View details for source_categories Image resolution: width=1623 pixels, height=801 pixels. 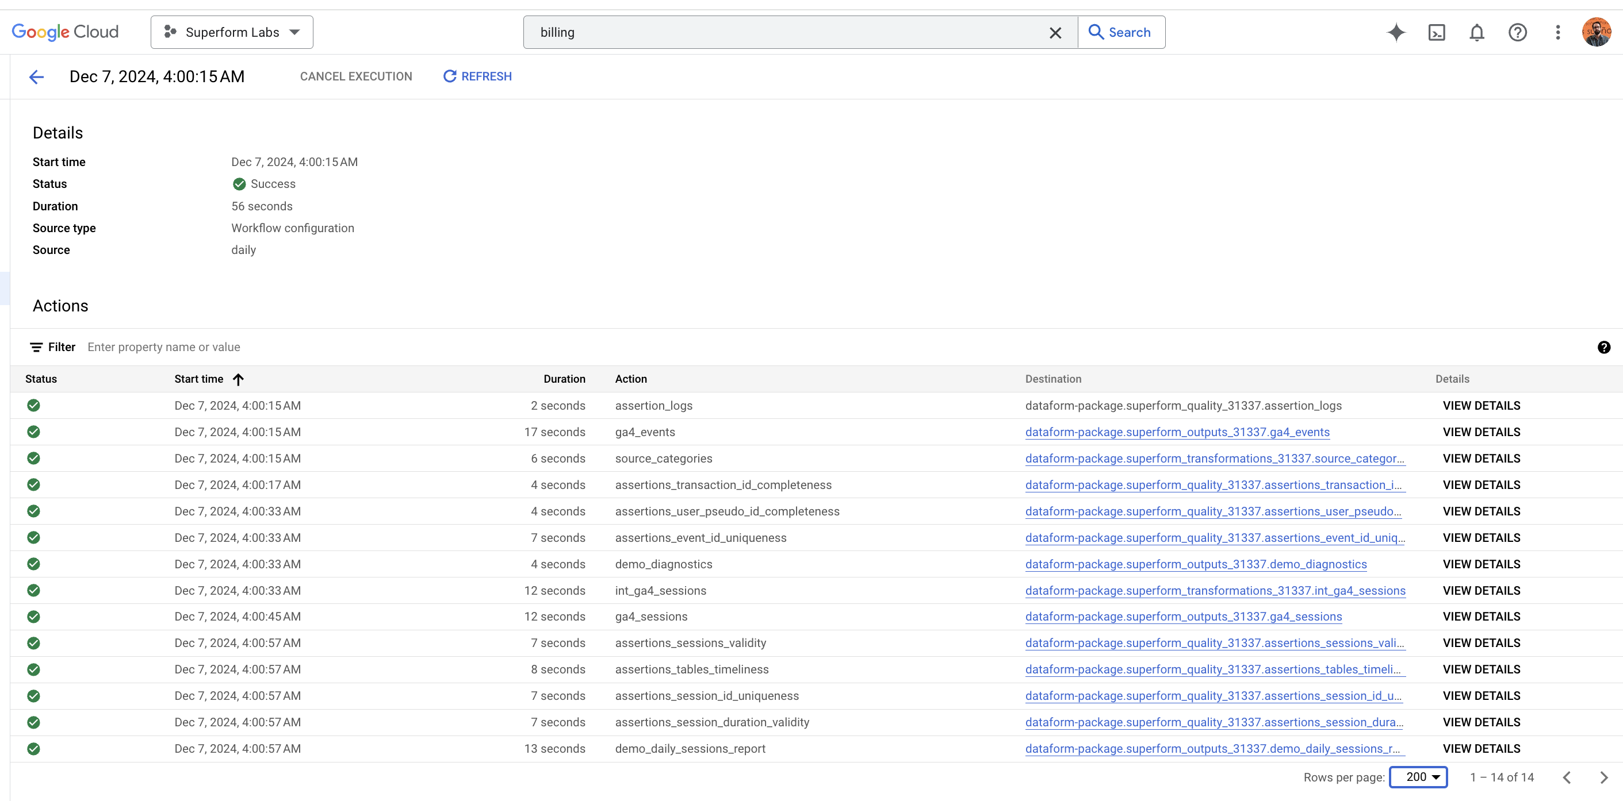coord(1482,459)
